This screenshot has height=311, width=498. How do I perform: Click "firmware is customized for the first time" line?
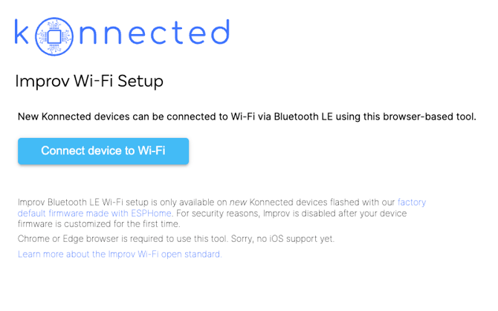pyautogui.click(x=99, y=224)
